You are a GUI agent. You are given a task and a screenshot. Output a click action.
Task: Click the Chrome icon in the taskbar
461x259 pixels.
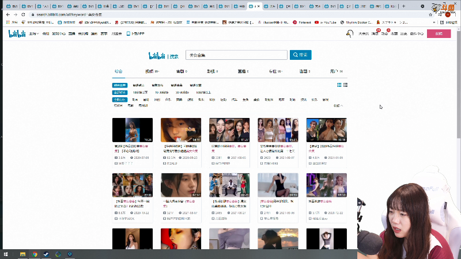point(35,254)
